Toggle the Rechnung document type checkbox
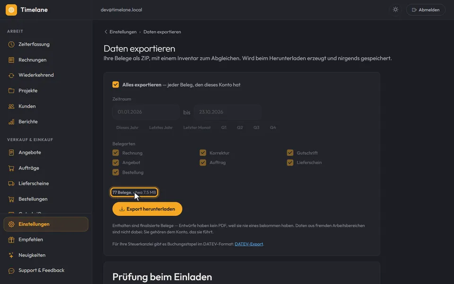The height and width of the screenshot is (284, 454). [x=115, y=153]
